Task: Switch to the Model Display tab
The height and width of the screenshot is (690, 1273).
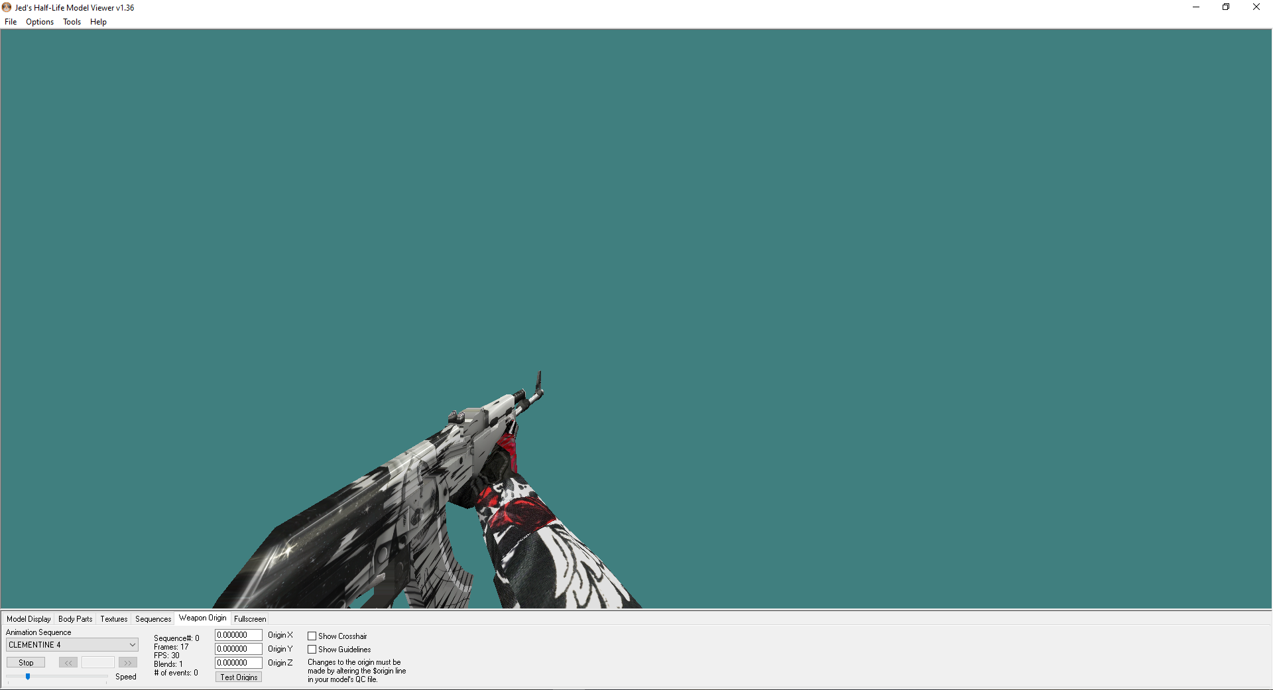Action: click(x=29, y=619)
